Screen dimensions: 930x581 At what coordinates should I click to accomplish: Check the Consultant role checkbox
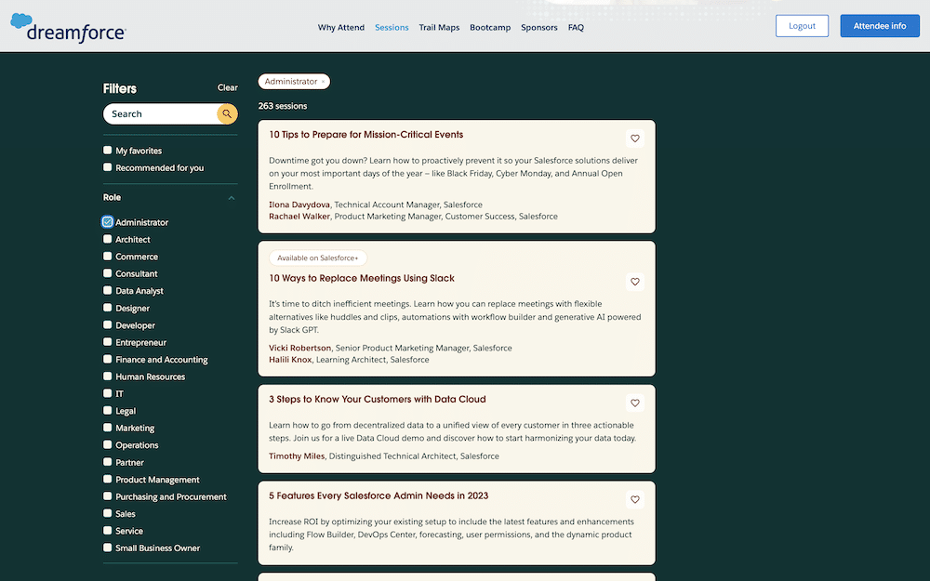107,273
